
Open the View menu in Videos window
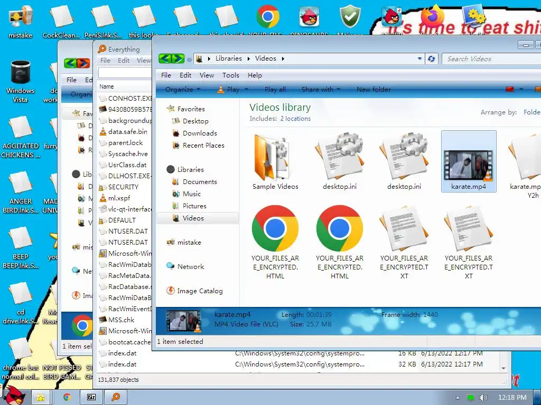tap(207, 75)
